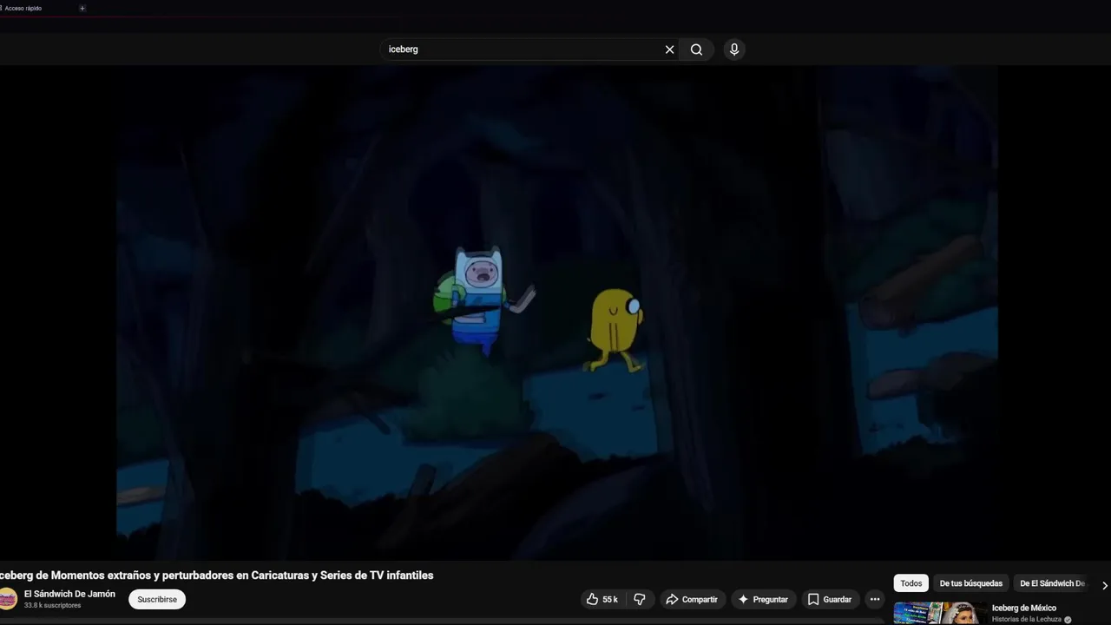The height and width of the screenshot is (625, 1111).
Task: Click the '33.8 k suscriptores' text
Action: point(52,605)
